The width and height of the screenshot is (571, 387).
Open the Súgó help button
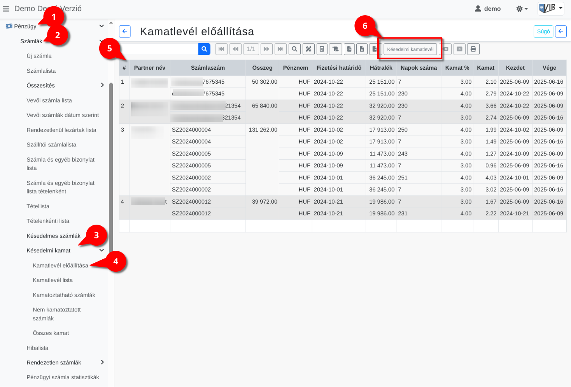(x=543, y=32)
